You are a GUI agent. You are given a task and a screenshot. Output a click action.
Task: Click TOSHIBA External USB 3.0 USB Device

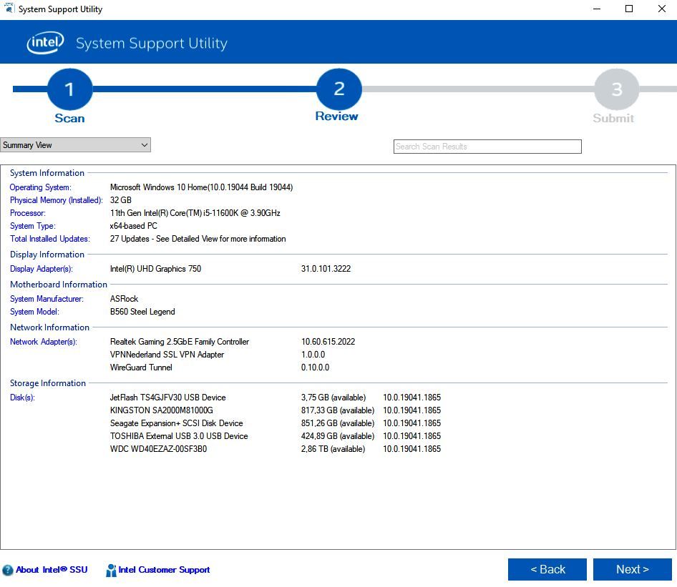tap(179, 436)
